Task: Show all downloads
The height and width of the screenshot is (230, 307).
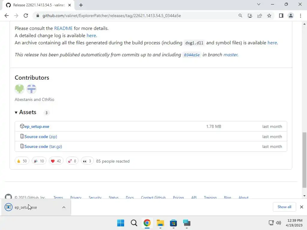Action: [284, 207]
